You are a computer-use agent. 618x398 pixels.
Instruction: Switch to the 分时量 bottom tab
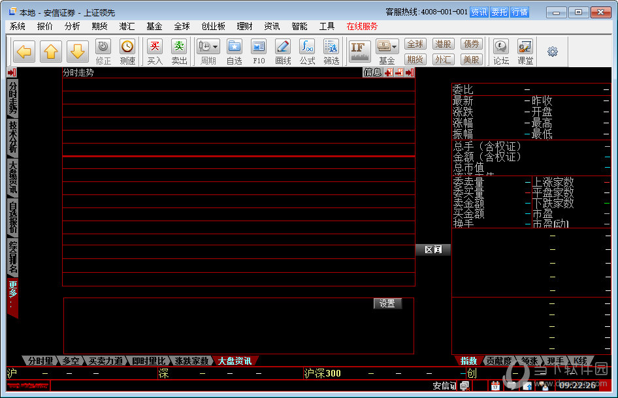[41, 361]
